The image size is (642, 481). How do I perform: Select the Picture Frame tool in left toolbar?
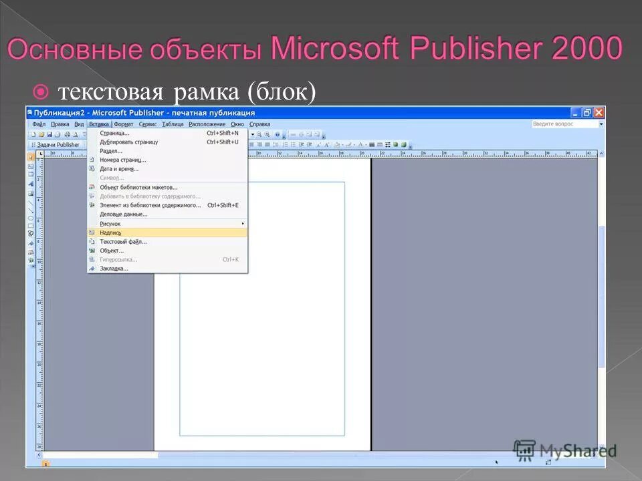tap(31, 194)
